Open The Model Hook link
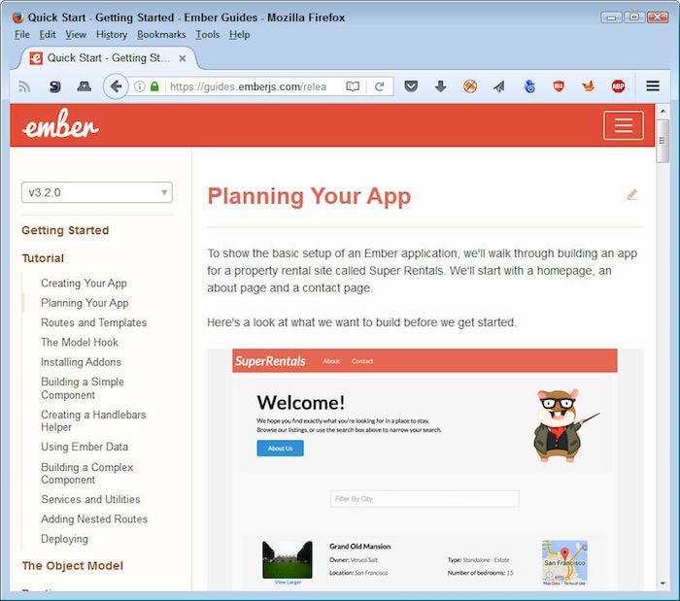680x601 pixels. (x=80, y=343)
